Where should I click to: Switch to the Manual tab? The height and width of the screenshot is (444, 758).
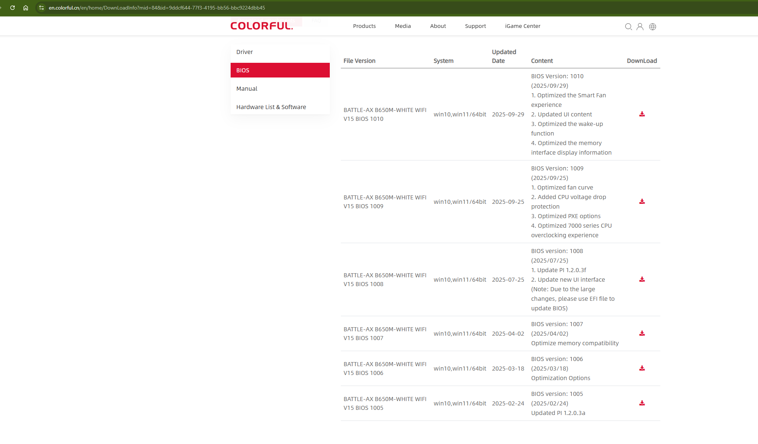(x=280, y=89)
